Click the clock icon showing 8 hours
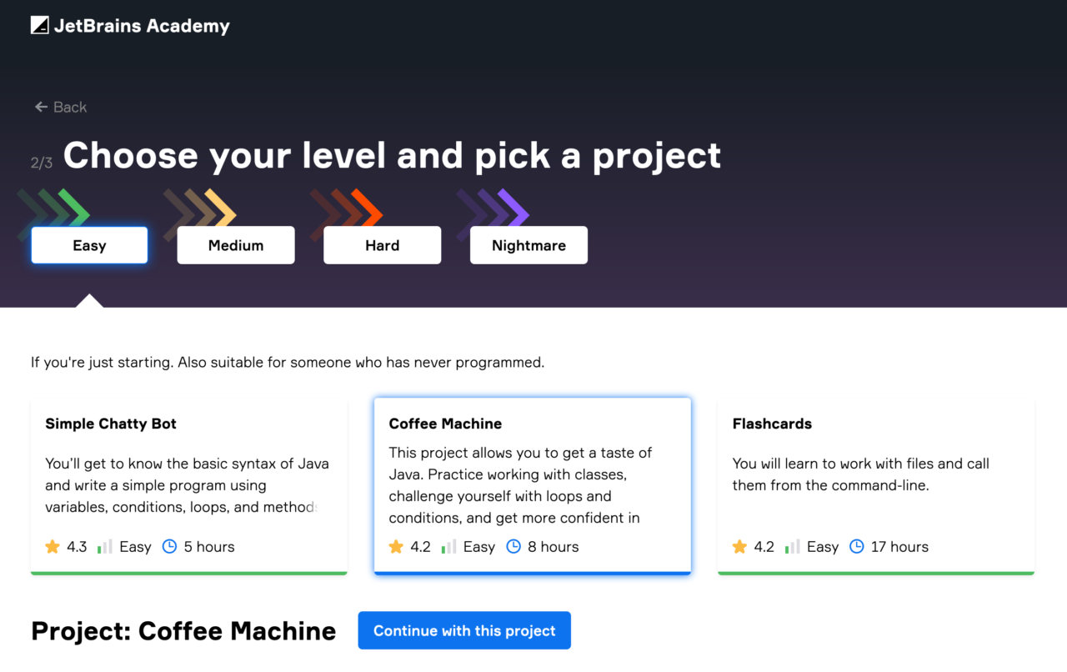1067x672 pixels. point(513,546)
